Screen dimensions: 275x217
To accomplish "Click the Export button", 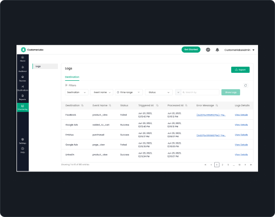I will pos(240,70).
